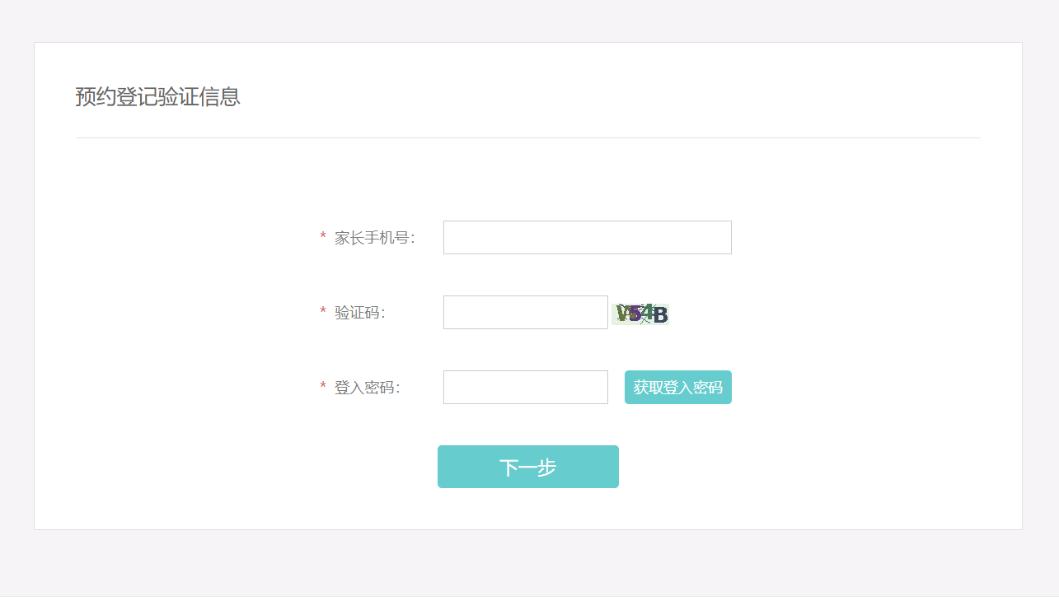Click the dark letter B in captcha

click(x=660, y=314)
